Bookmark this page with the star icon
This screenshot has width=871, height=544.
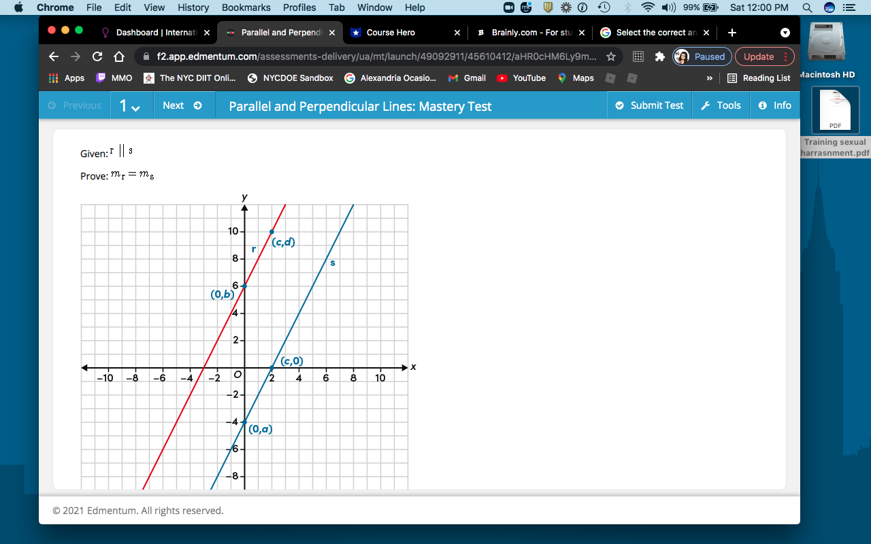click(x=611, y=56)
